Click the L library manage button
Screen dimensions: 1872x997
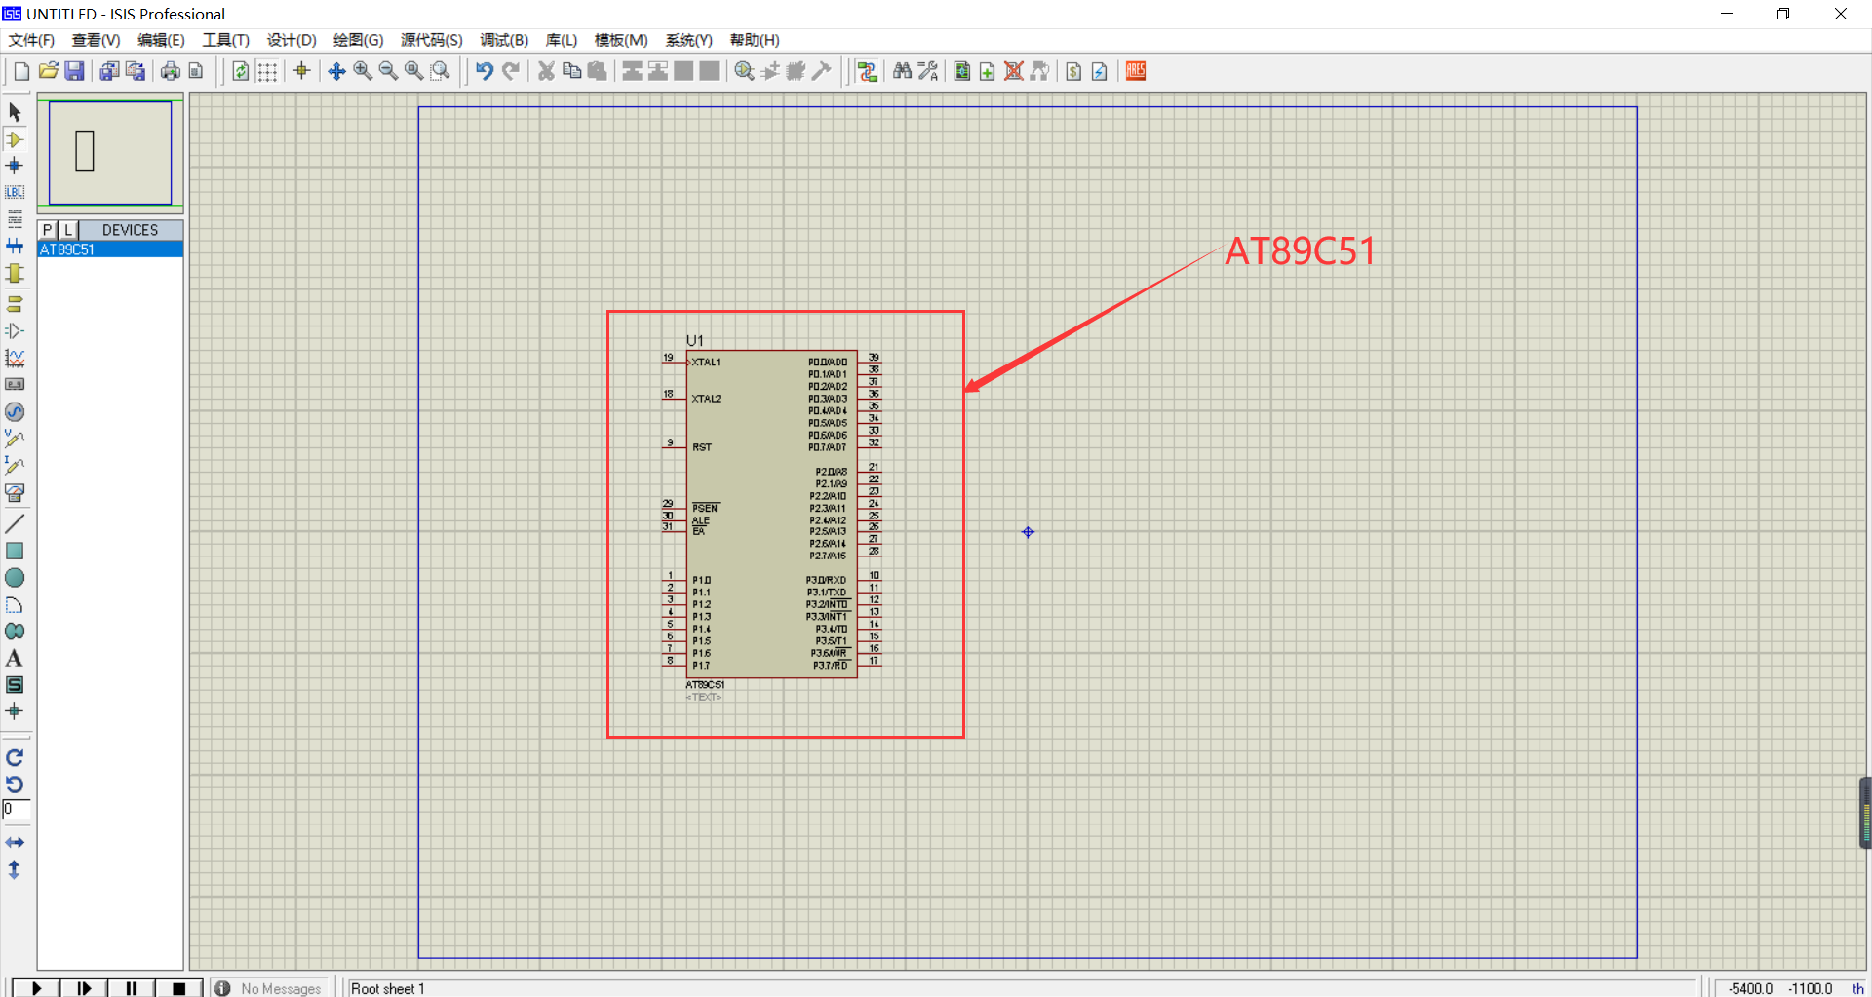click(x=68, y=230)
